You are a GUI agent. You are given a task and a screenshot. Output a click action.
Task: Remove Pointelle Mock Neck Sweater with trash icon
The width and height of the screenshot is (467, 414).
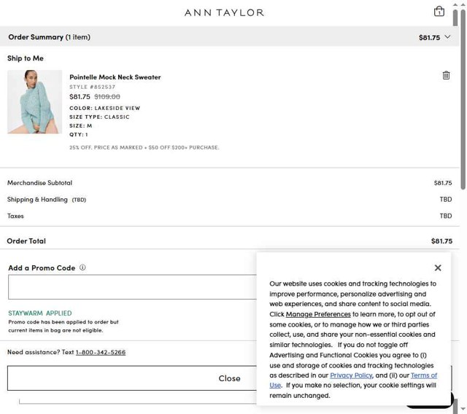pos(446,75)
